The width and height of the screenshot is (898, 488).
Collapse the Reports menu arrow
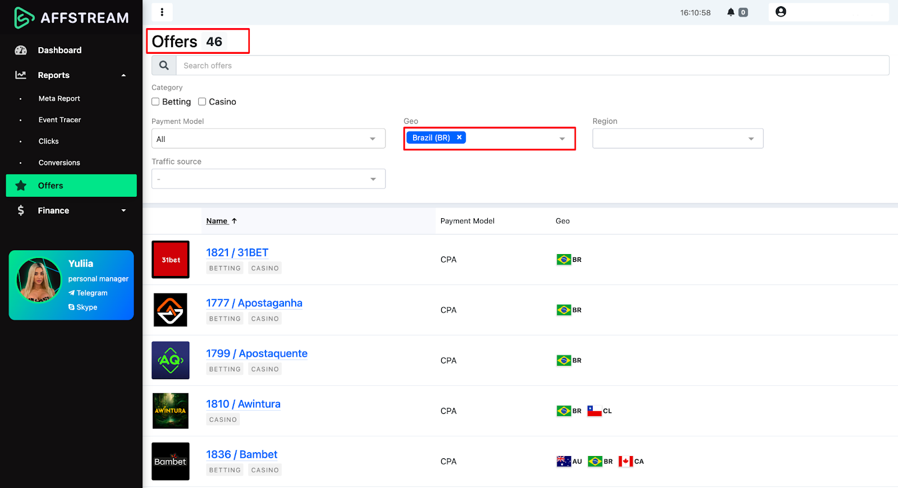(123, 75)
